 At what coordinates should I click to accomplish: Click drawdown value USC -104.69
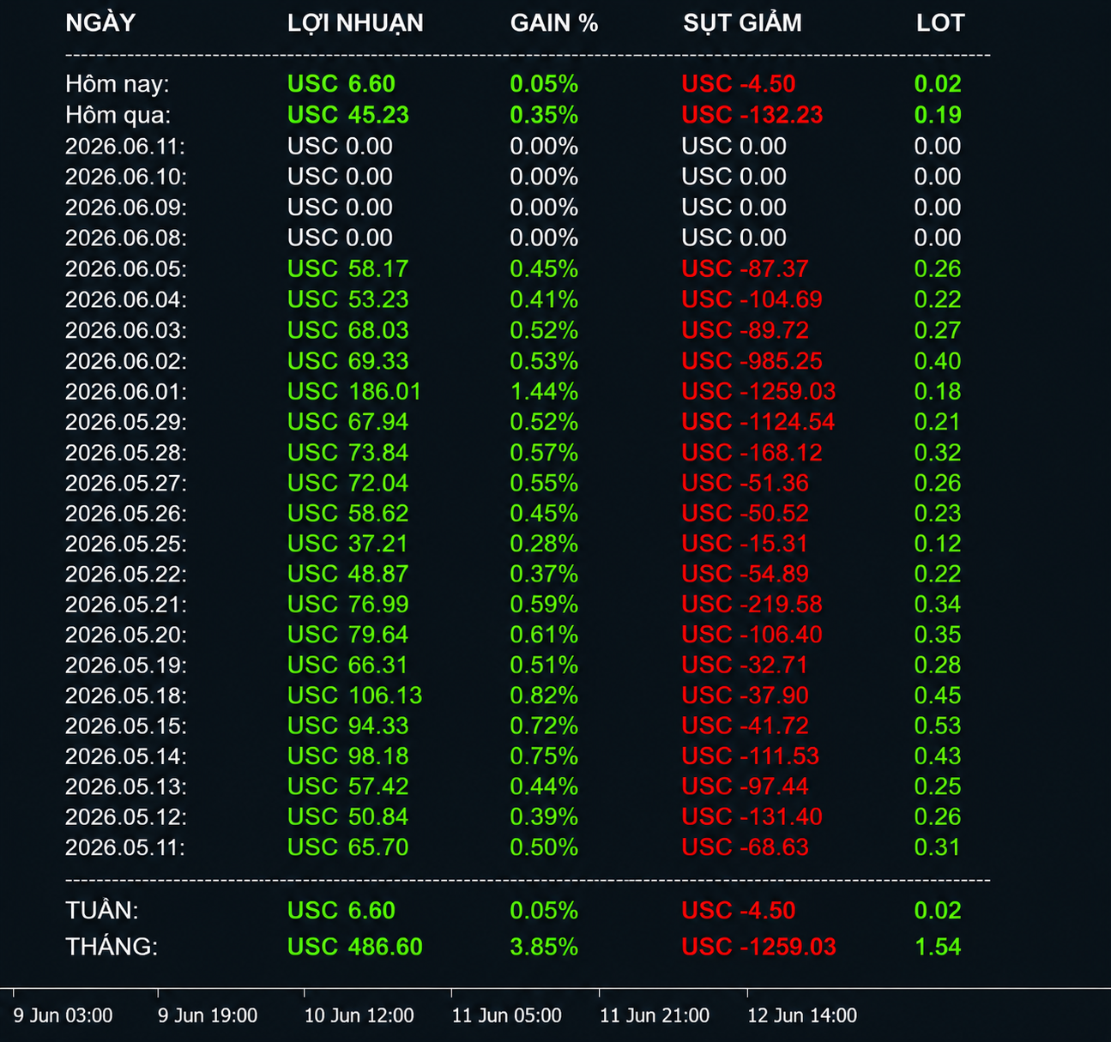point(752,299)
